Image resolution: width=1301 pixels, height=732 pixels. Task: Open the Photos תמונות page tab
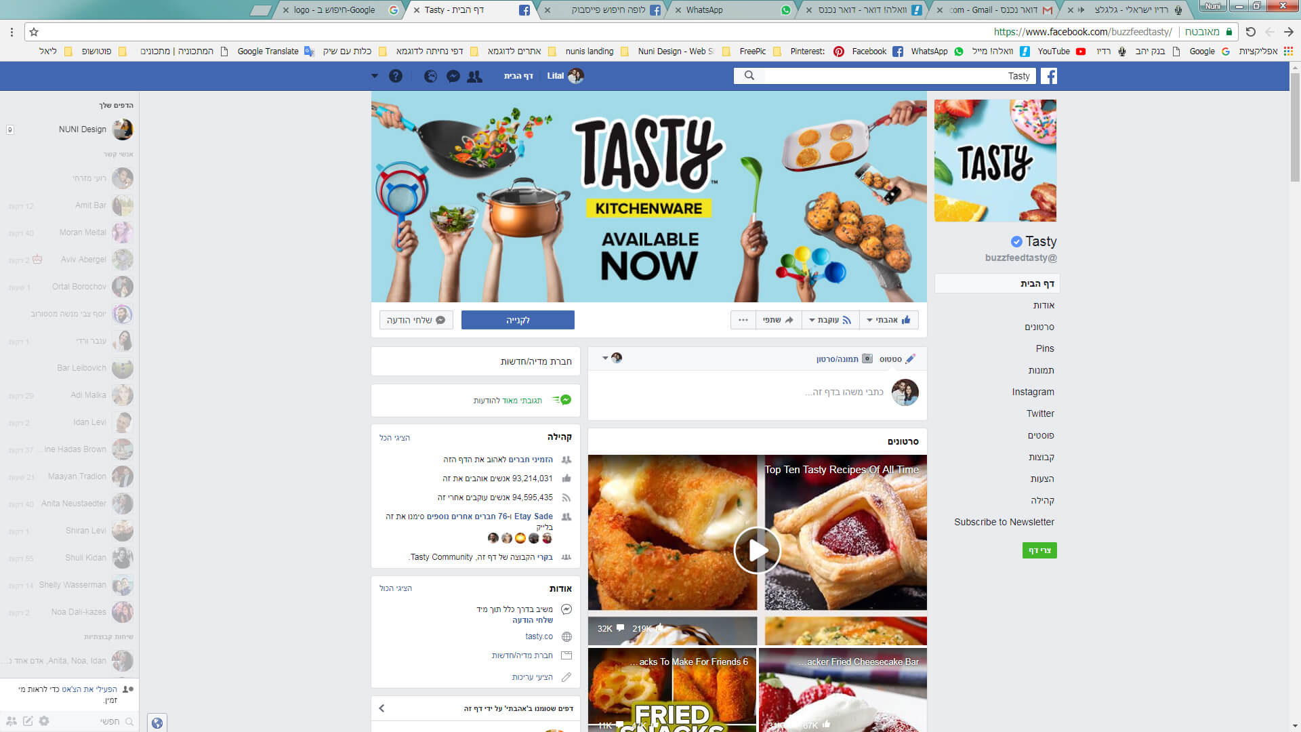coord(1041,370)
